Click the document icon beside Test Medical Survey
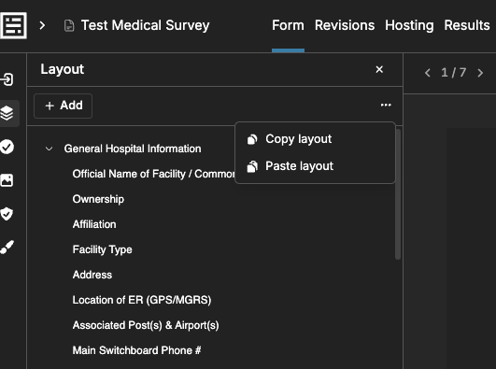This screenshot has width=496, height=369. 69,25
